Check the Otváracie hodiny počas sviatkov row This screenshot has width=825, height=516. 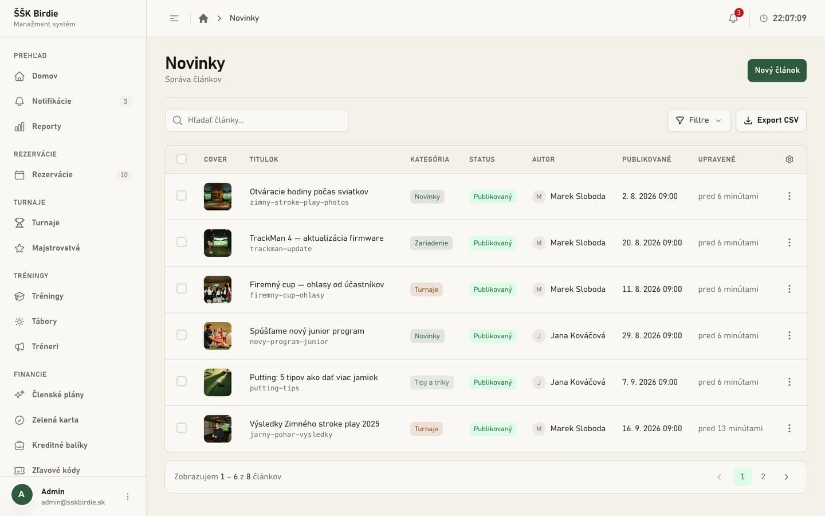(182, 196)
